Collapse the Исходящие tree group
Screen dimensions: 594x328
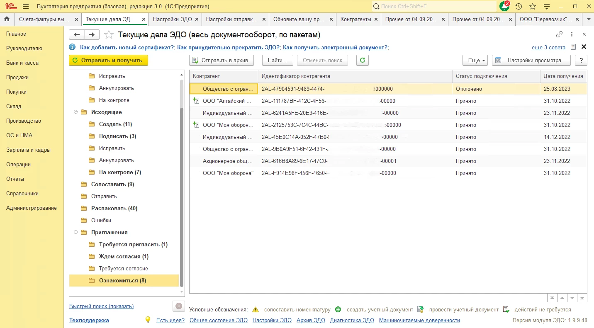tap(75, 112)
